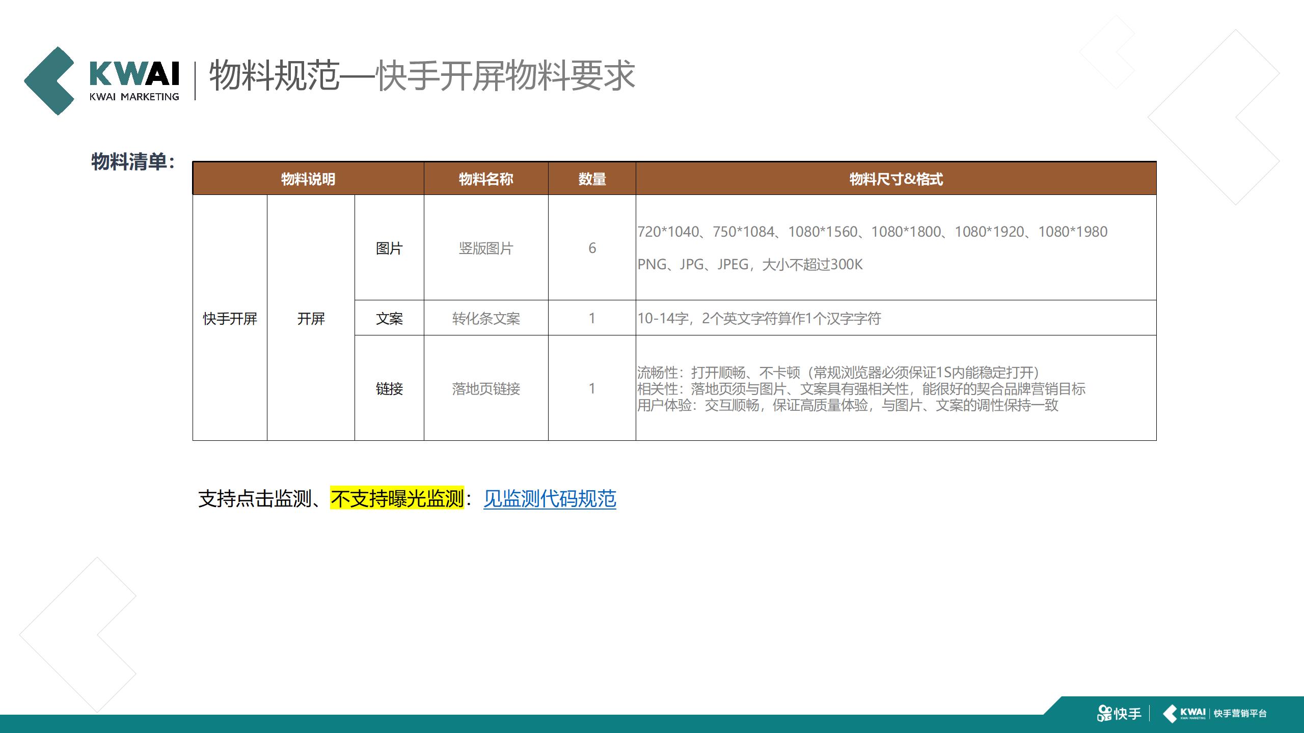The height and width of the screenshot is (733, 1304).
Task: Select the 文案 cell
Action: click(389, 318)
